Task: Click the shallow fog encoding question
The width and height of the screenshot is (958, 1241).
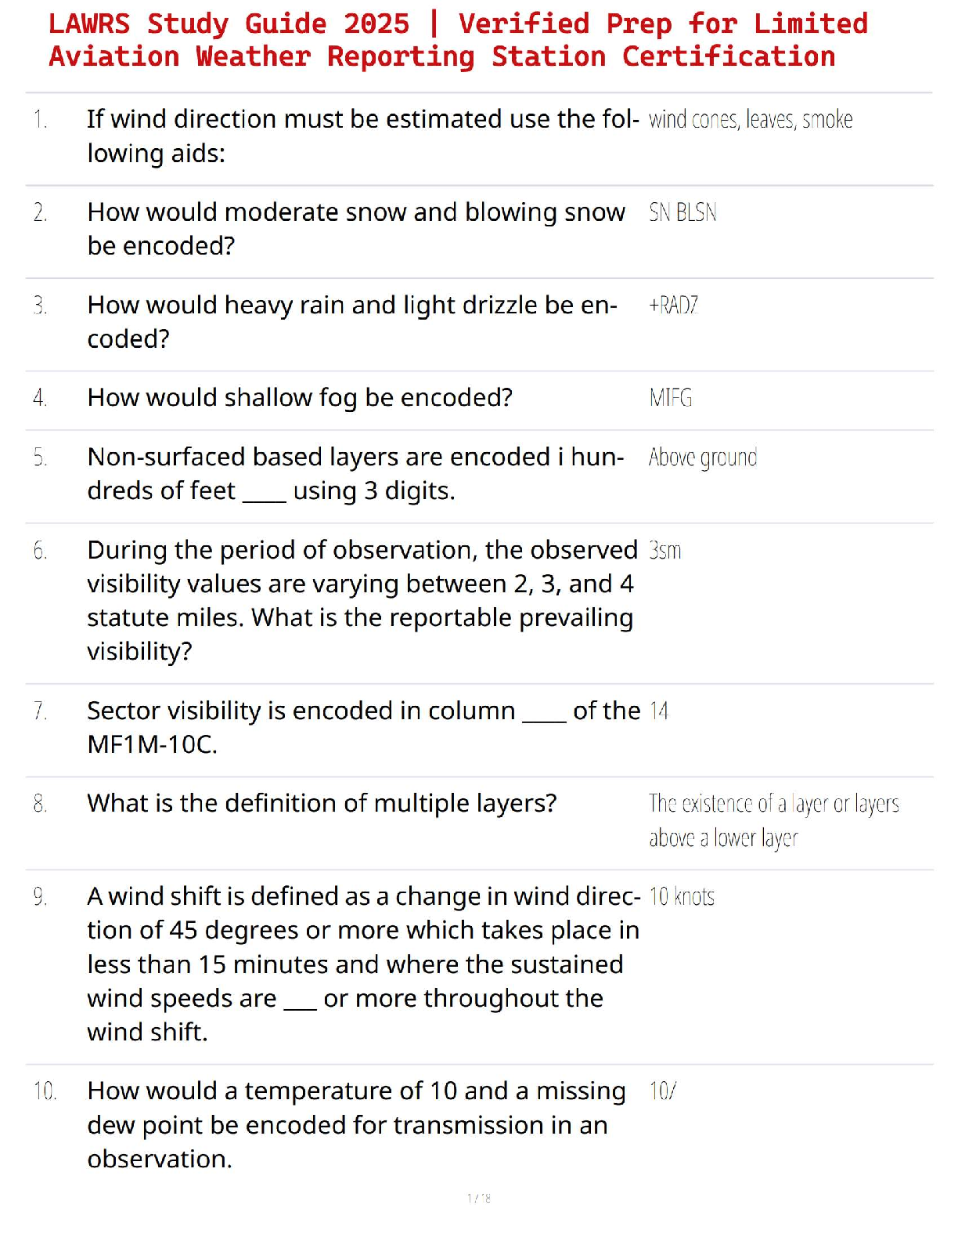Action: pyautogui.click(x=300, y=398)
